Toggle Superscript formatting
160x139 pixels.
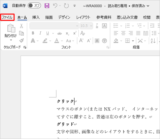(x=75, y=33)
